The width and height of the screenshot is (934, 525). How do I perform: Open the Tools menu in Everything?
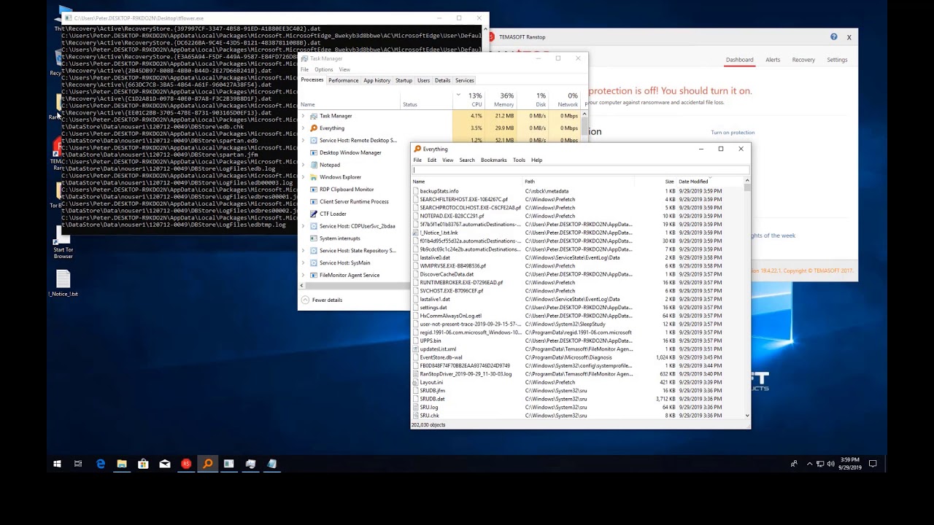(x=519, y=160)
